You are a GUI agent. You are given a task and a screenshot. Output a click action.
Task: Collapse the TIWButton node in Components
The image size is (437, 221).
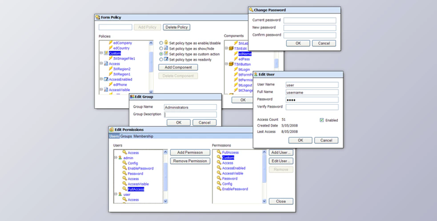(x=227, y=64)
